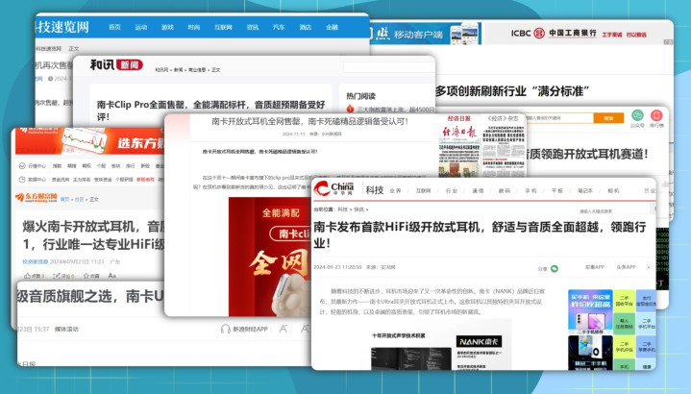Open 金融 on the 科技速览网 nav bar

(332, 27)
